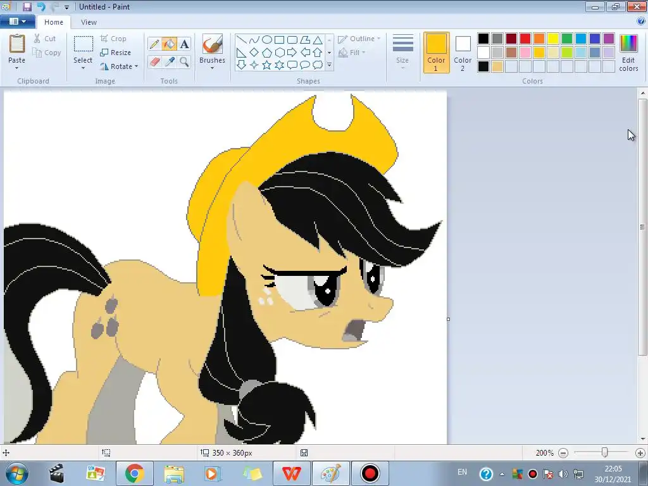Select the Magnifier tool
The image size is (648, 486).
(184, 62)
